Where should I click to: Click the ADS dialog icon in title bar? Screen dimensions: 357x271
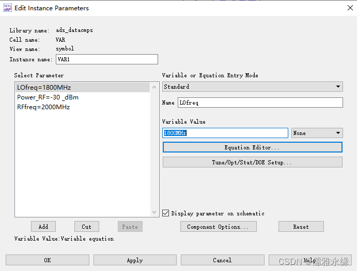tap(8, 8)
